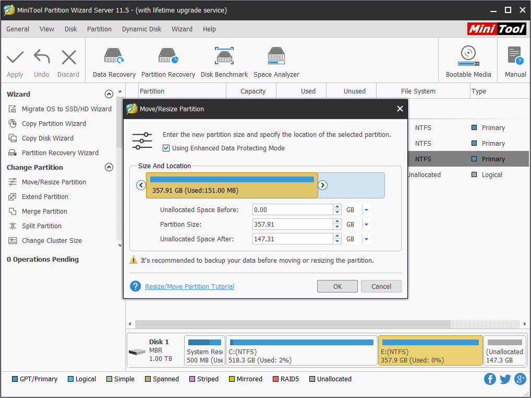Start Migrate OS to SSD/HD Wizard
This screenshot has width=531, height=398.
click(60, 109)
